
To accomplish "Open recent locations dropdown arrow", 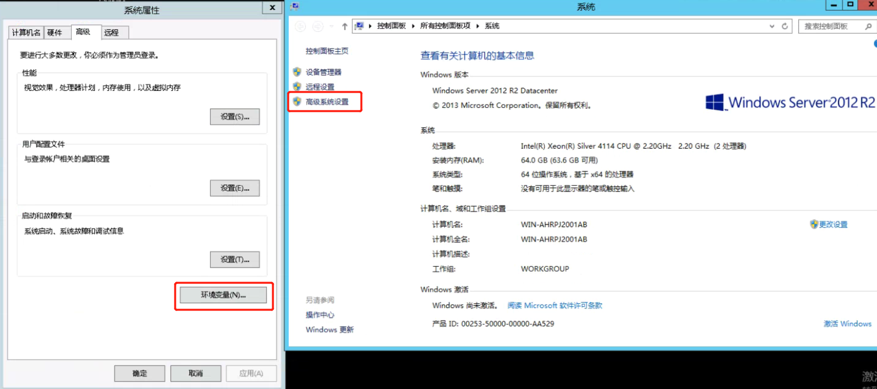I will (x=331, y=26).
